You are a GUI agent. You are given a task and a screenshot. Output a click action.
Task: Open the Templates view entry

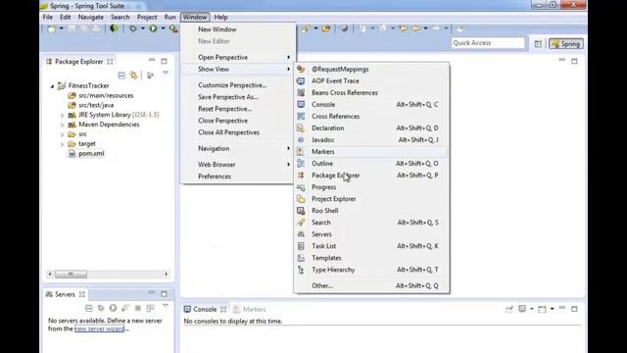click(371, 258)
